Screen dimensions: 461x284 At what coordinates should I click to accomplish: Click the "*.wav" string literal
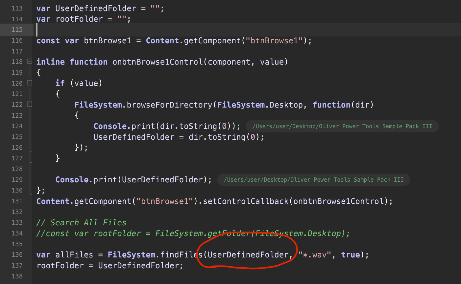[x=314, y=254]
